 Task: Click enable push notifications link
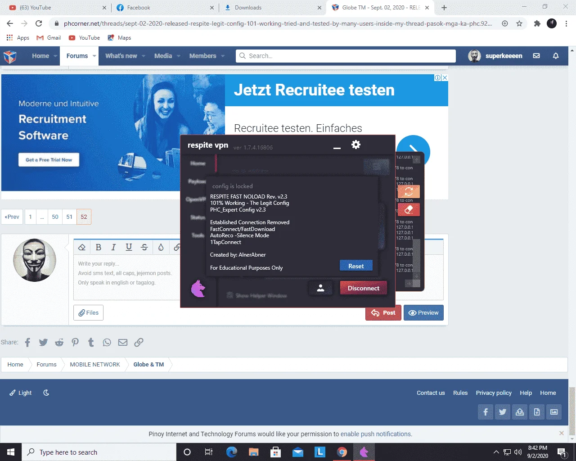[375, 434]
